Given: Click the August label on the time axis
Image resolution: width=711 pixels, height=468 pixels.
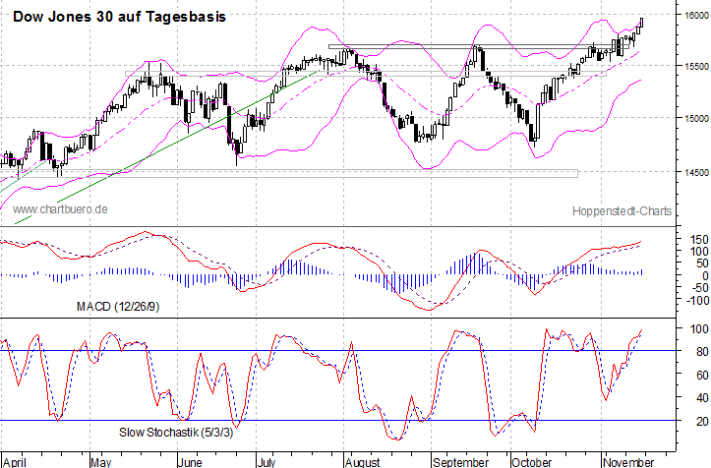Looking at the screenshot, I should [362, 462].
